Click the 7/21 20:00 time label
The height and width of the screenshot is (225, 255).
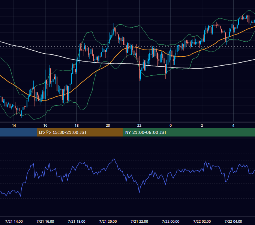[108, 221]
